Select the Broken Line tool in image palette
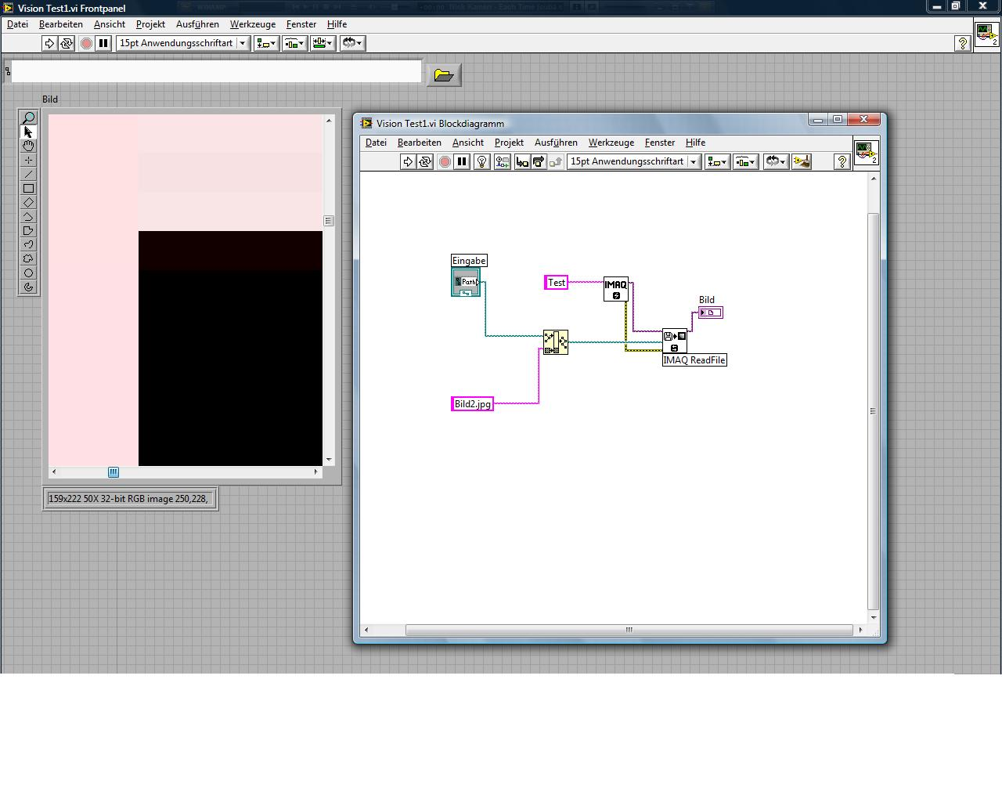Screen dimensions: 1002x802 (x=29, y=216)
